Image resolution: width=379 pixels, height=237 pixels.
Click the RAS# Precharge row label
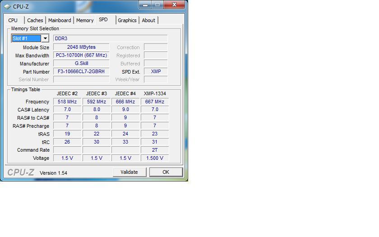[31, 126]
